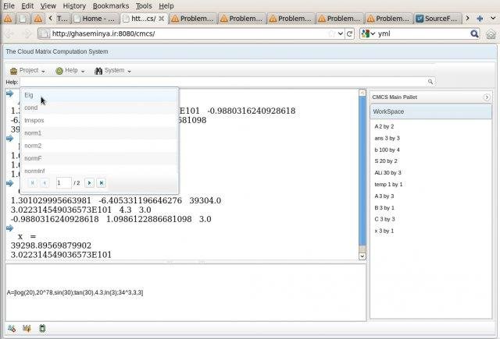Screen dimensions: 500x339
Task: Select variable x 3 by 1
Action: (384, 231)
